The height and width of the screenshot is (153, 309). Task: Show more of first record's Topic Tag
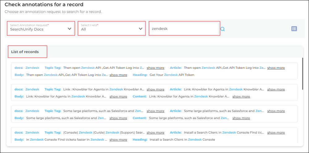tap(155, 68)
